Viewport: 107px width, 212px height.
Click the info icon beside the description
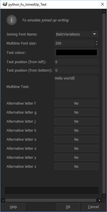point(12,20)
